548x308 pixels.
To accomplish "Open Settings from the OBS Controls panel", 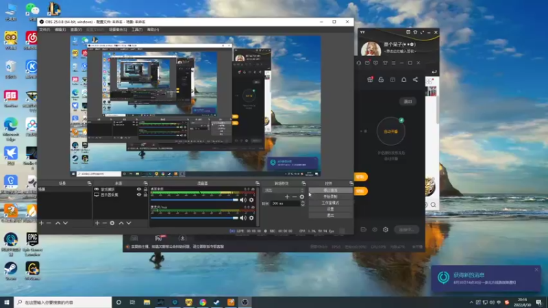I will 330,209.
